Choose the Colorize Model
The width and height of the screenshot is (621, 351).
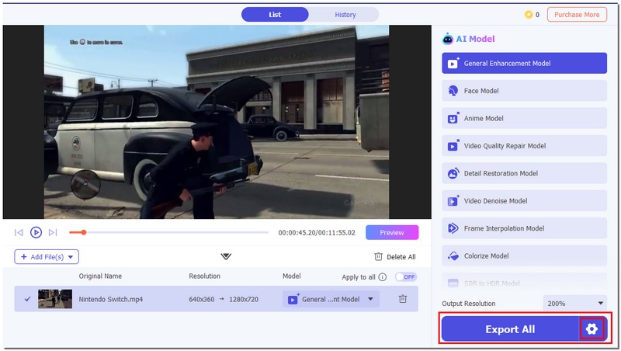pyautogui.click(x=524, y=256)
